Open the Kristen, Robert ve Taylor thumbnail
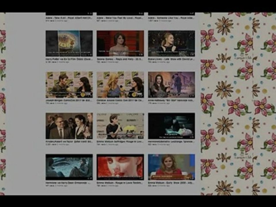 (x=69, y=126)
